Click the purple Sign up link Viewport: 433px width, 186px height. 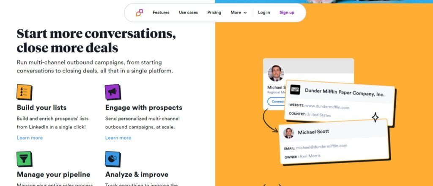[287, 12]
